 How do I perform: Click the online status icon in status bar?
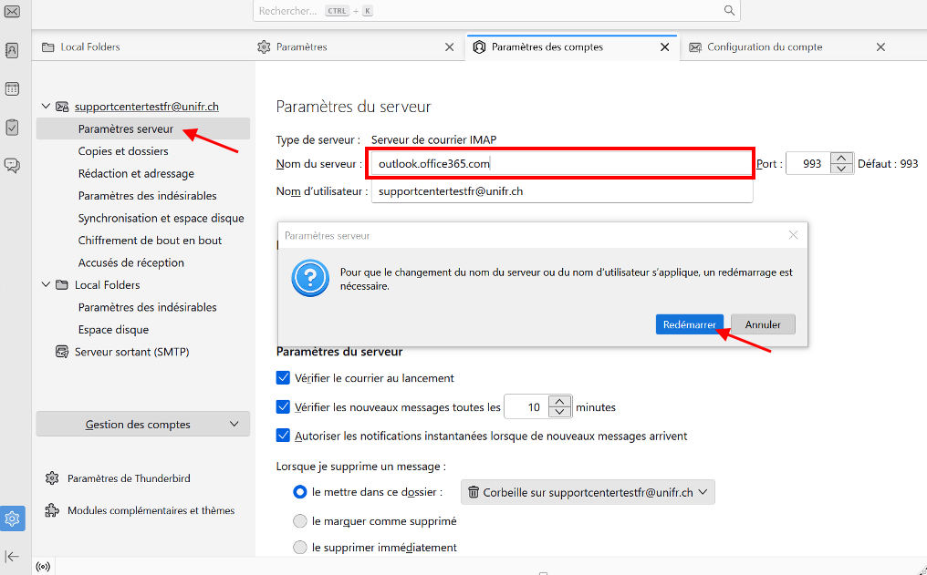pyautogui.click(x=42, y=567)
